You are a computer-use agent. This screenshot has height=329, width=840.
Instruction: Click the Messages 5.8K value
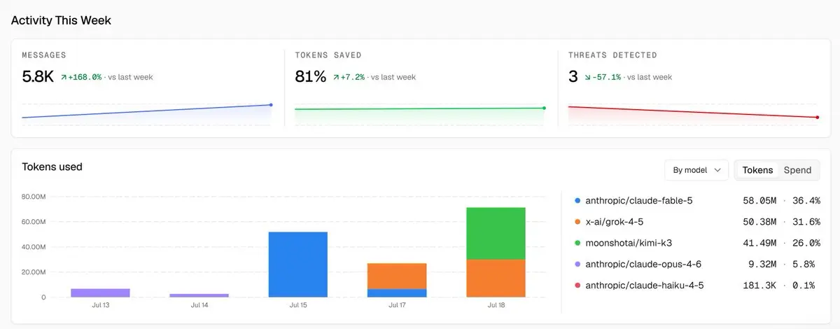tap(38, 76)
